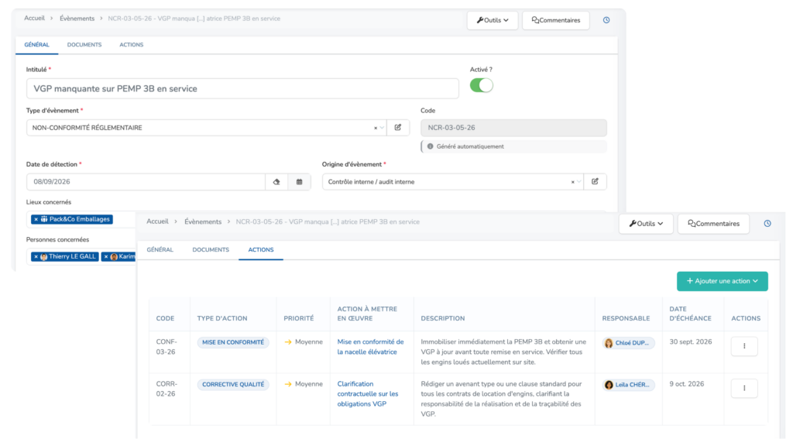The height and width of the screenshot is (446, 793).
Task: Click Moyenne priority in CONF-03-26 row
Action: [x=304, y=341]
